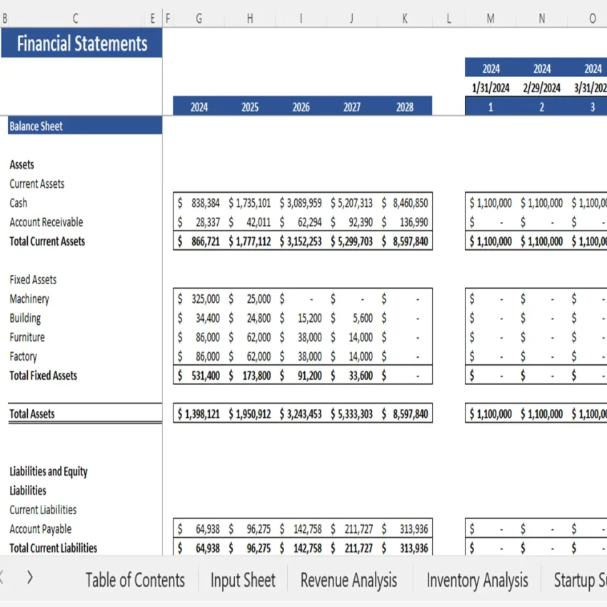Click the 2025 annual column header cell
Viewport: 607px width, 607px height.
point(249,106)
